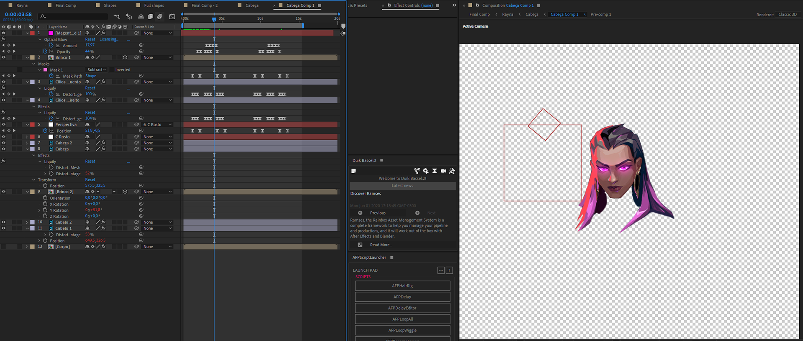Open the Duik settings wrench icon

(452, 171)
